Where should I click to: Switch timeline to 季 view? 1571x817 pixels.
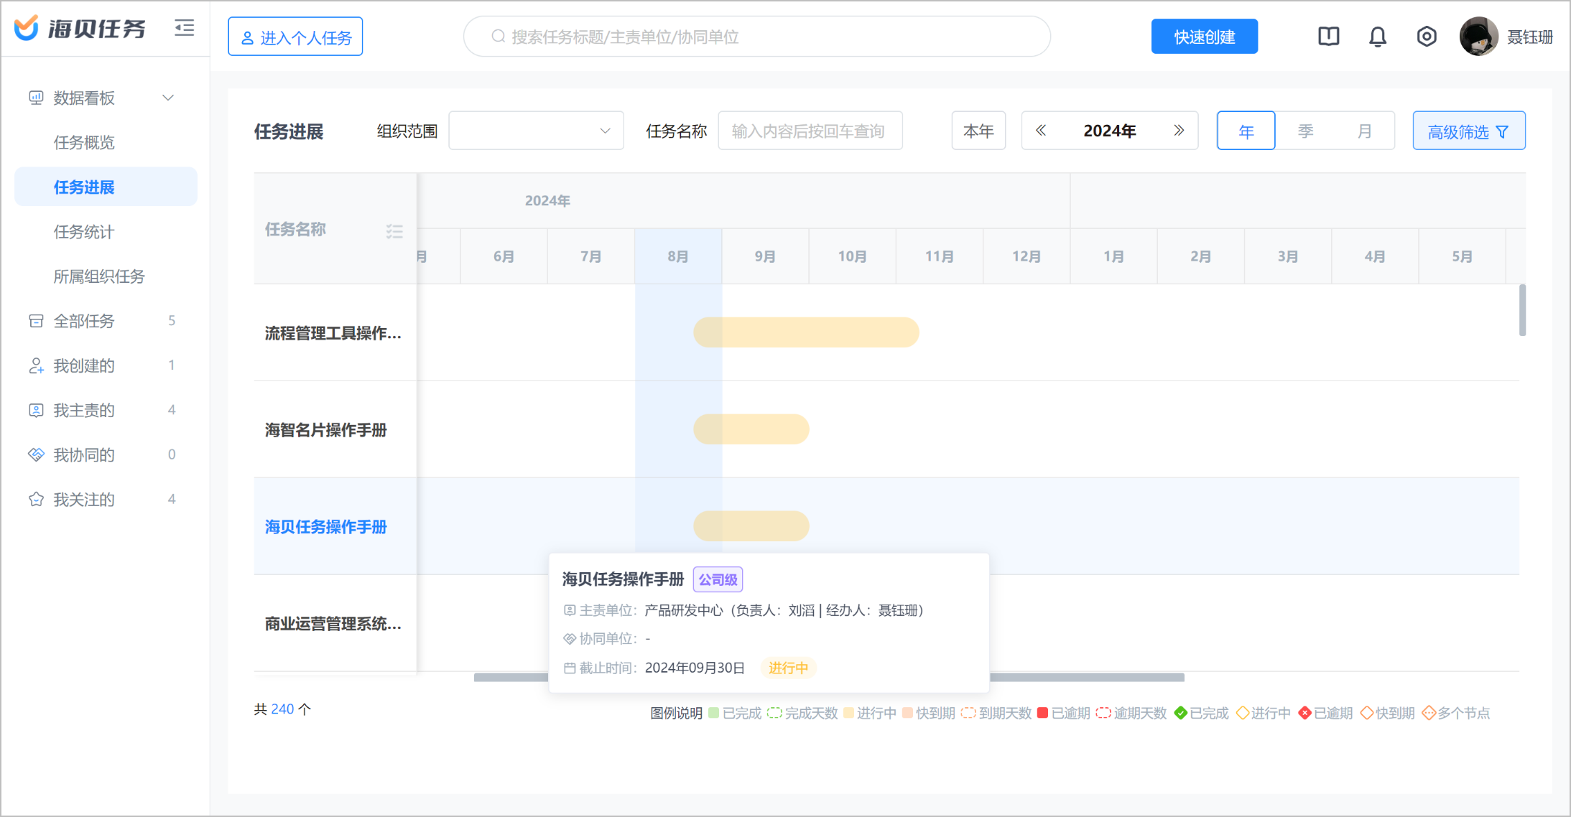point(1305,131)
